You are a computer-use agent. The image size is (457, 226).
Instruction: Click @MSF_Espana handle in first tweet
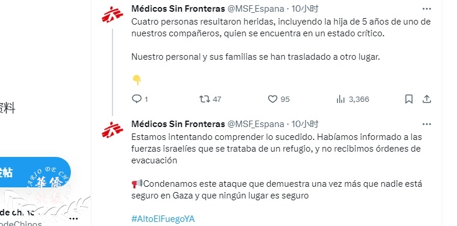255,9
